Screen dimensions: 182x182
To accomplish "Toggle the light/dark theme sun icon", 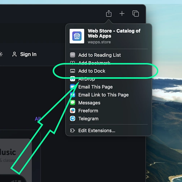I will pyautogui.click(x=1, y=54).
